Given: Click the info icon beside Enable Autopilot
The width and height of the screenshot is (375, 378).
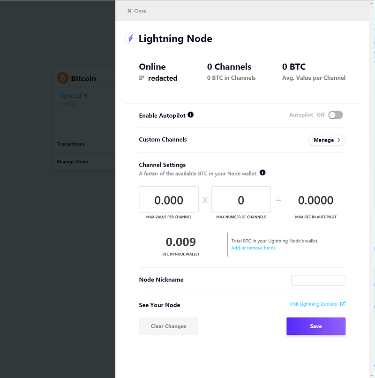Looking at the screenshot, I should coord(190,115).
